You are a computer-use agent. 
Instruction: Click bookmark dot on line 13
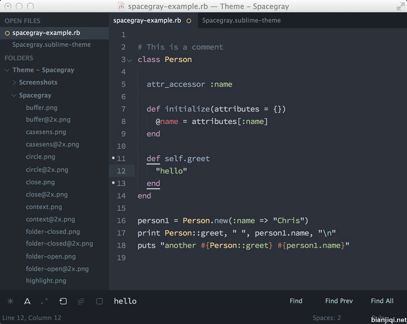coord(113,183)
